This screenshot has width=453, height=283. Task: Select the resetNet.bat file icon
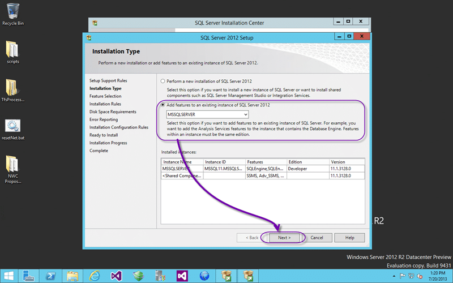click(12, 130)
